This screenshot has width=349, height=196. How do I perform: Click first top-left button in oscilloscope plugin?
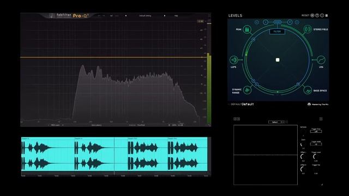pos(235,119)
